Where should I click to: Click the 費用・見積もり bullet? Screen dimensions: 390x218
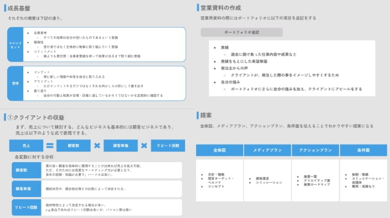click(x=363, y=186)
